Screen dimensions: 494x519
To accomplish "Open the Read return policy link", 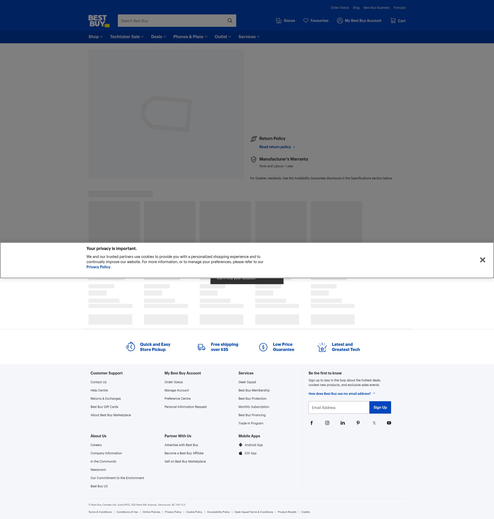I will 277,147.
